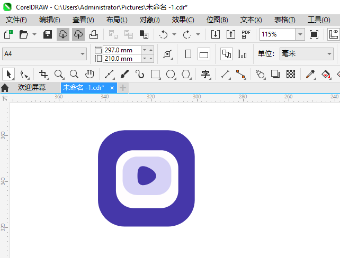Click the Publish to PDF icon

click(x=246, y=34)
